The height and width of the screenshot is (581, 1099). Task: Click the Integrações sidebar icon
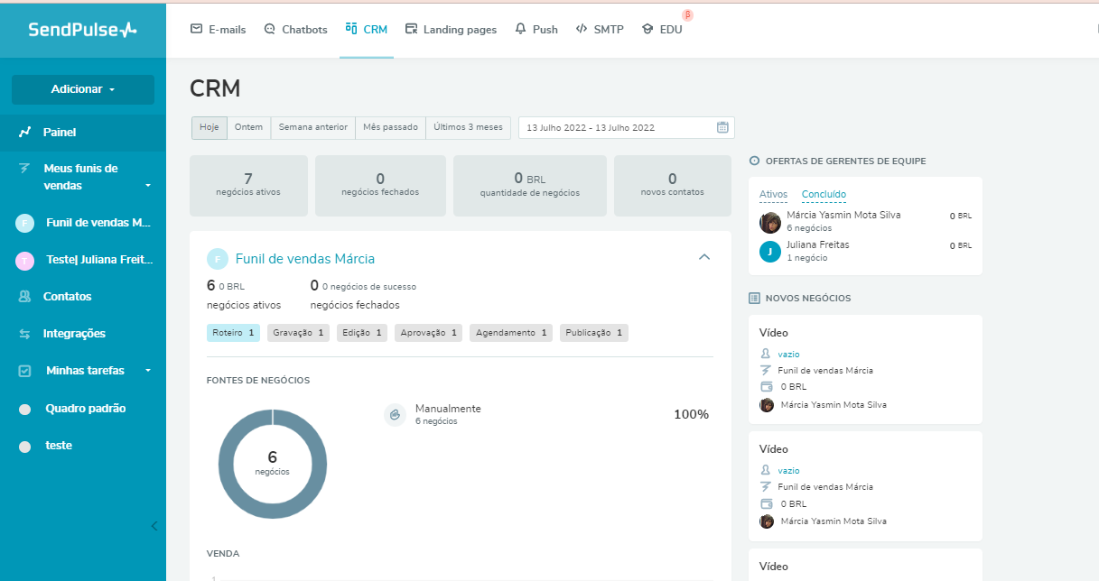tap(25, 334)
